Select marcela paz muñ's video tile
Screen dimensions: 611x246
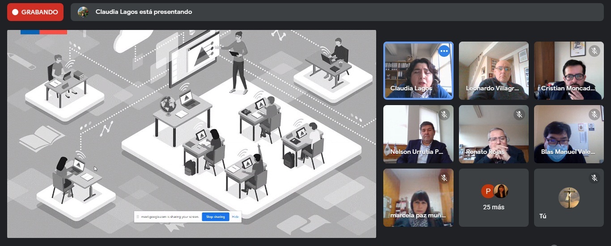click(x=418, y=197)
